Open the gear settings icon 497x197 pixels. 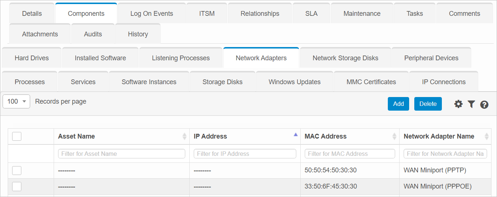point(458,104)
